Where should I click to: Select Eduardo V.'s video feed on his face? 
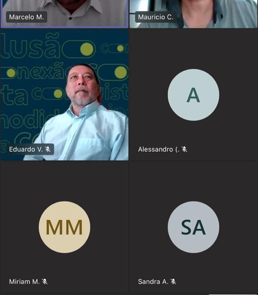tap(82, 85)
